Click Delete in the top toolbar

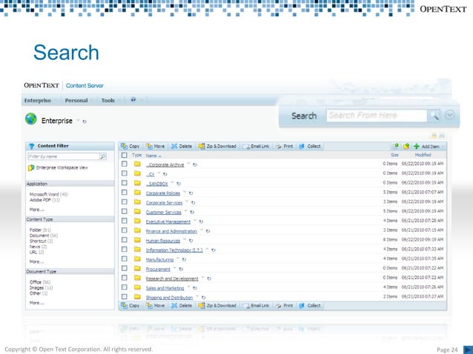182,147
